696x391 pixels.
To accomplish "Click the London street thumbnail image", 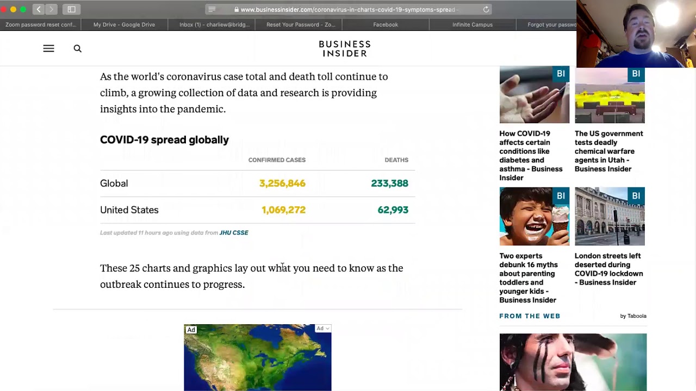I will [x=610, y=217].
